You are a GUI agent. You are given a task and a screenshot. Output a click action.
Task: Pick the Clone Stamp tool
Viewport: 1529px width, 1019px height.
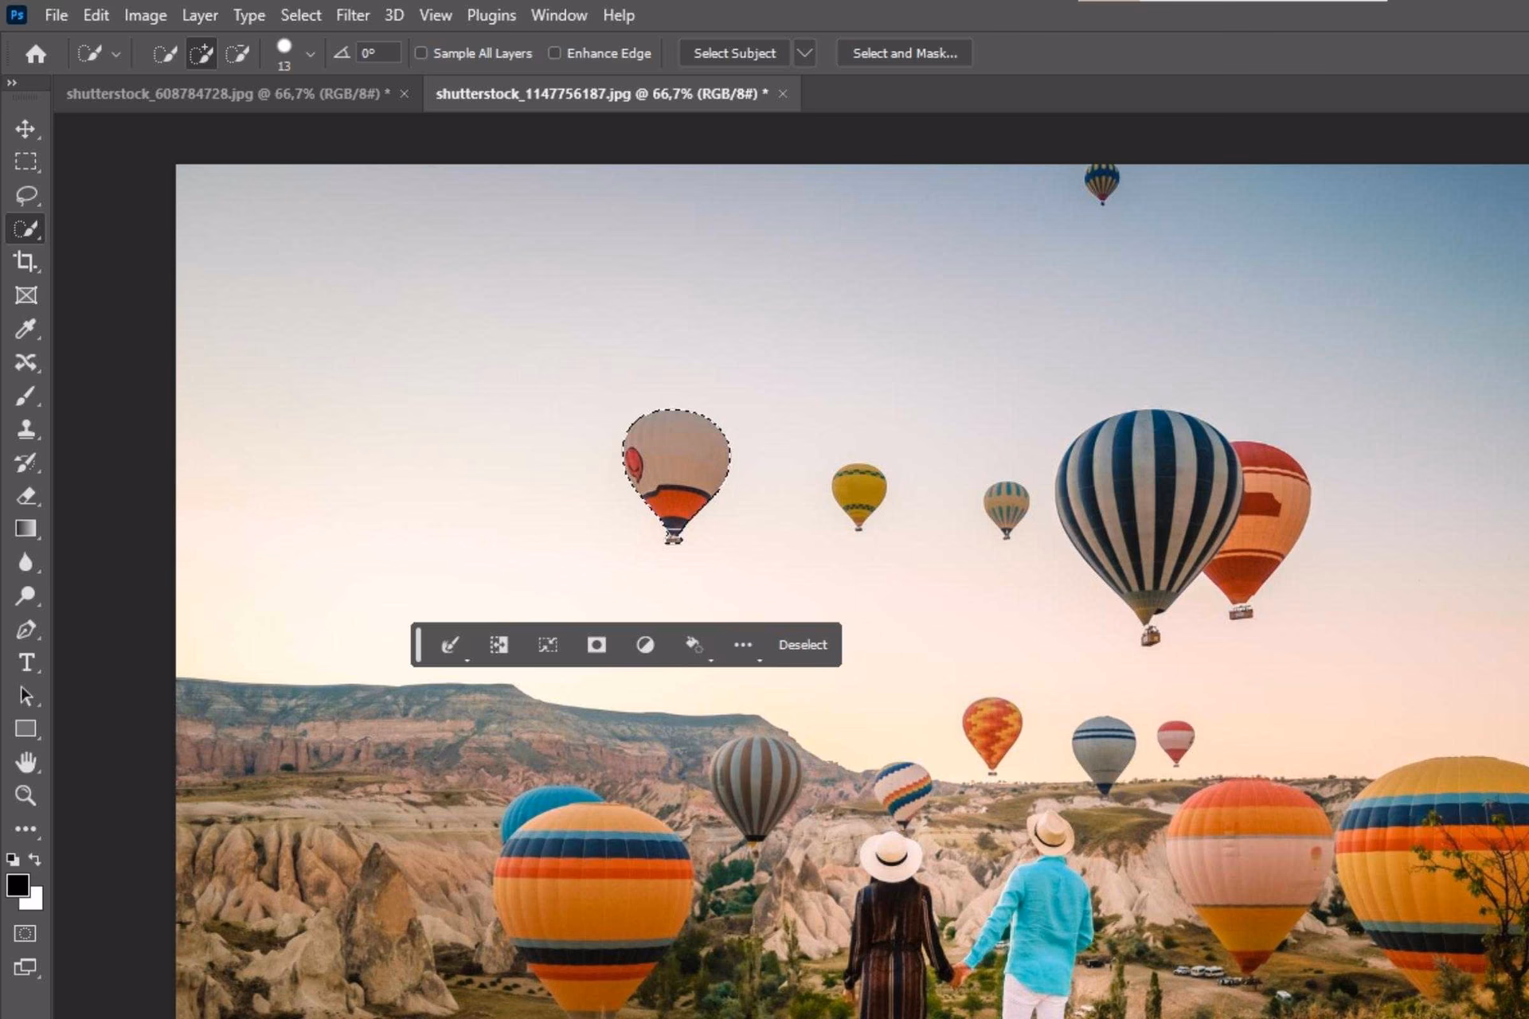26,429
